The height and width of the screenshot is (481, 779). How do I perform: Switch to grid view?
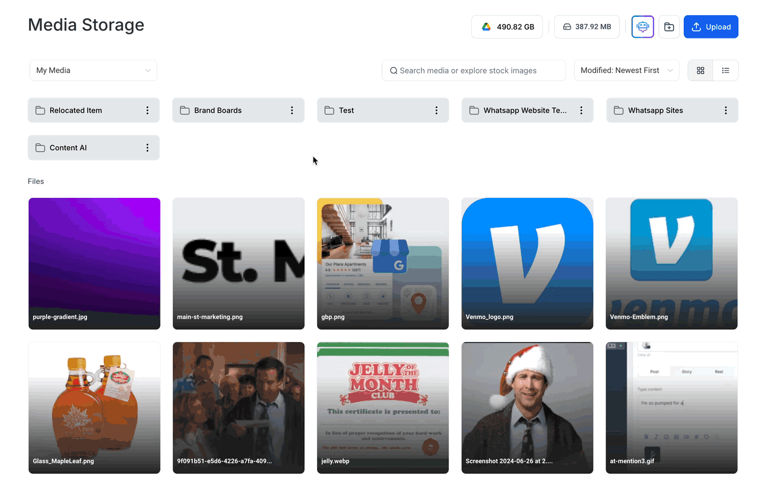(700, 70)
